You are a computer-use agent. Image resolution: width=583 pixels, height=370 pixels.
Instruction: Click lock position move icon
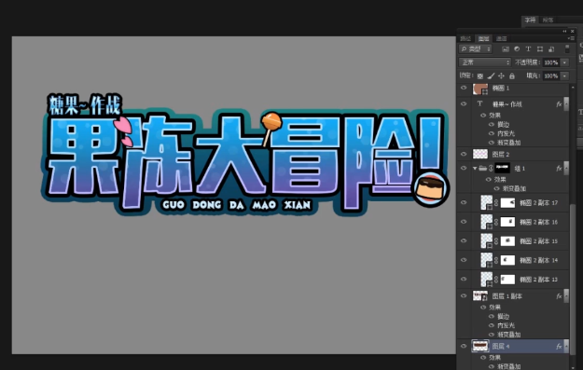point(501,76)
